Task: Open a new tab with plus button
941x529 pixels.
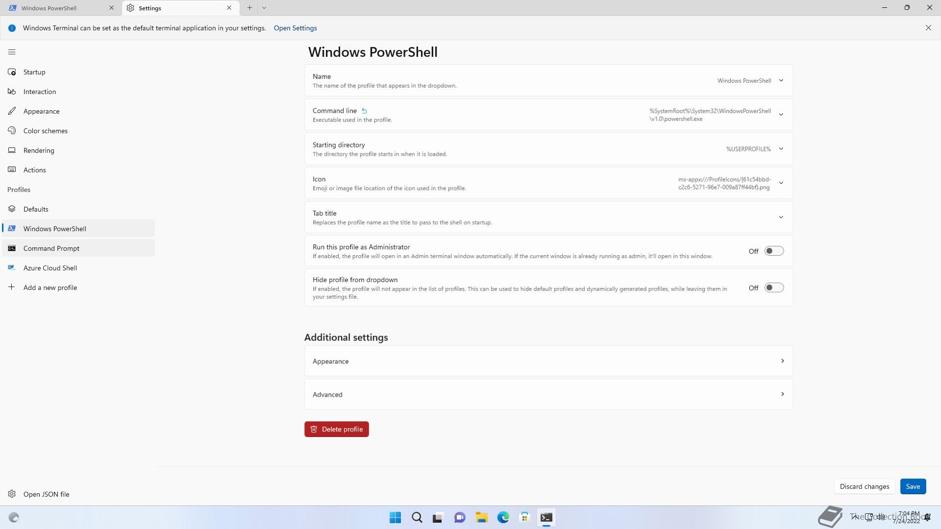Action: [x=249, y=8]
